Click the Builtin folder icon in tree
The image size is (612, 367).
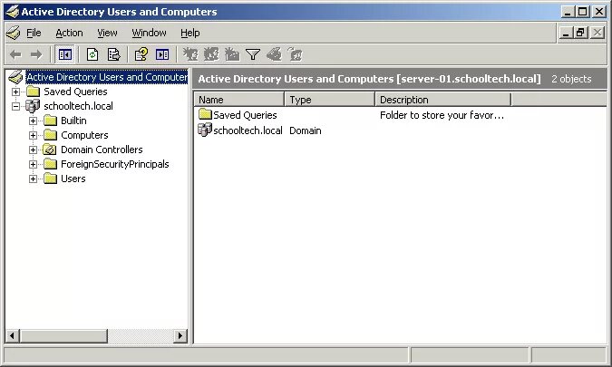(x=50, y=121)
